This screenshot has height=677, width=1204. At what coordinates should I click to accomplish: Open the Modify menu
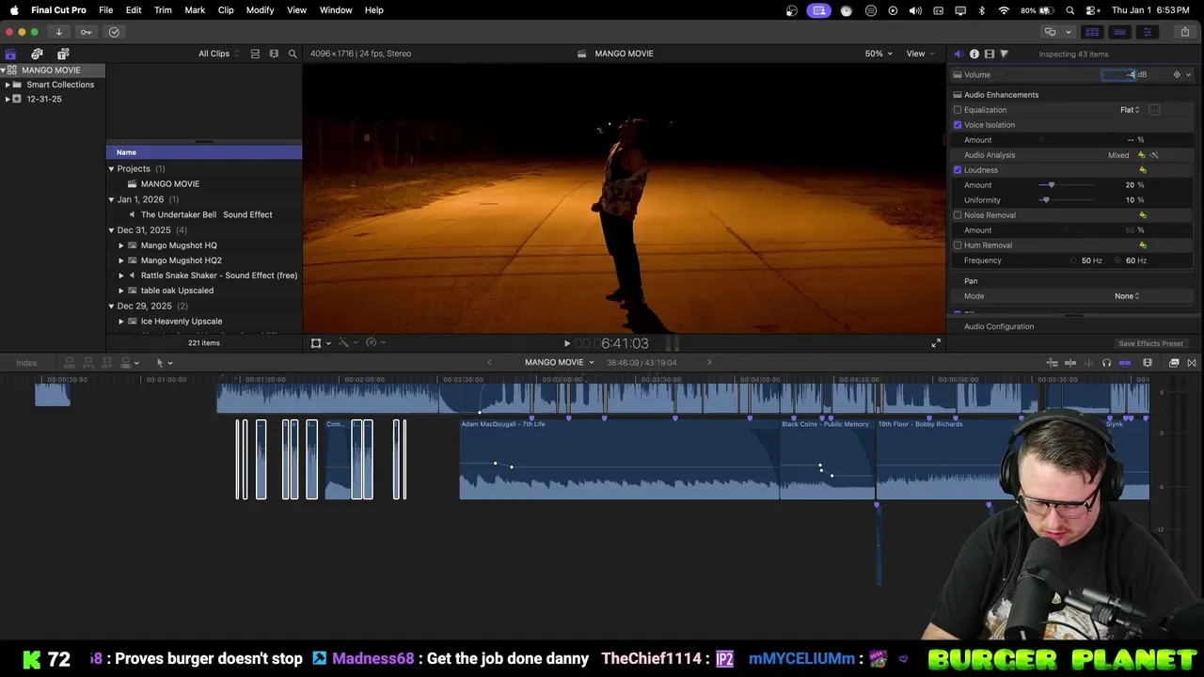click(260, 10)
